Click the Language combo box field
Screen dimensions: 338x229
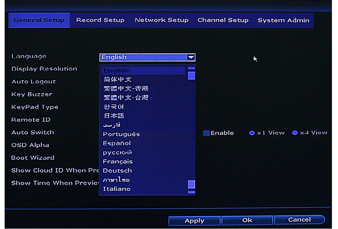[x=147, y=57]
